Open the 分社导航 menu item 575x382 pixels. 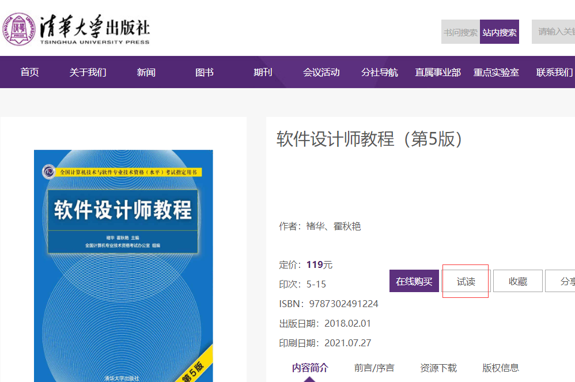point(379,72)
